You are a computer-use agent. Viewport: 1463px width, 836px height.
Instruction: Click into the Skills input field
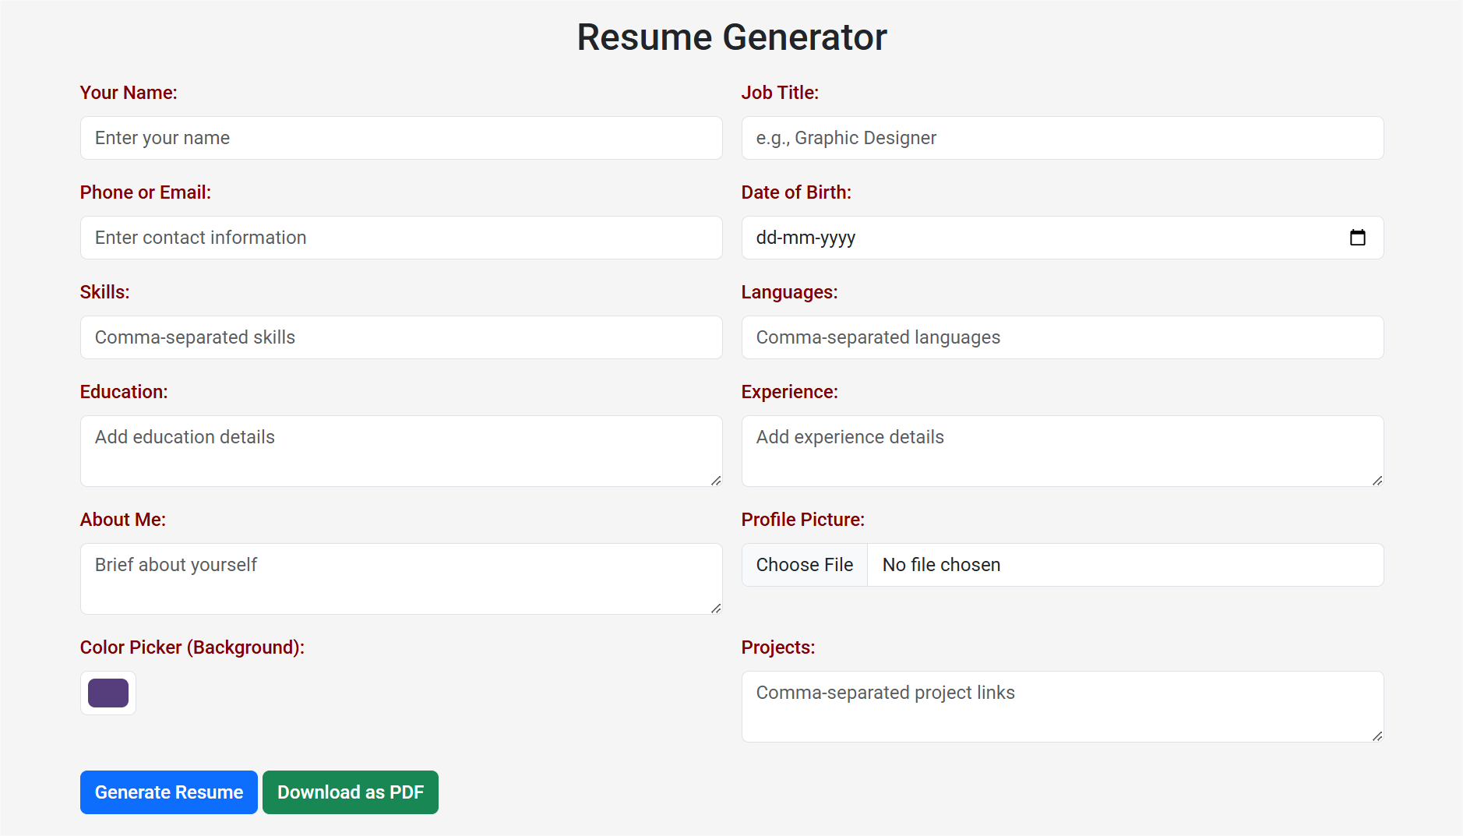pyautogui.click(x=401, y=337)
